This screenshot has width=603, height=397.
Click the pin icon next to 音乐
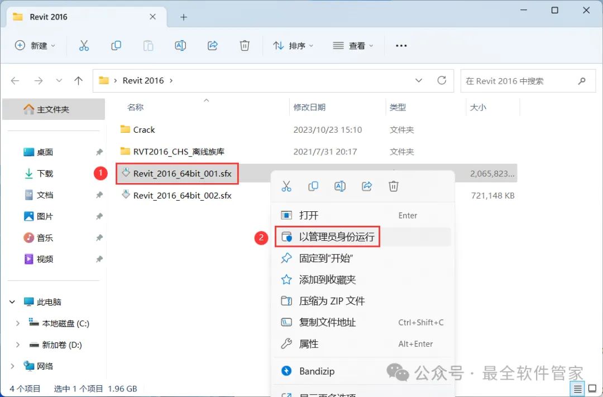(x=99, y=238)
